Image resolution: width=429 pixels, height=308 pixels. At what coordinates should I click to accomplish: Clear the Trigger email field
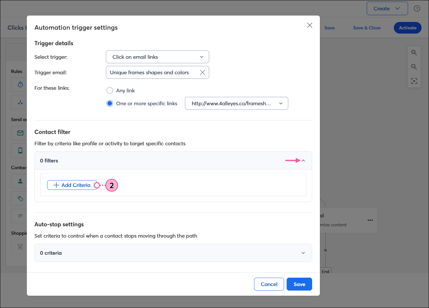(x=202, y=72)
